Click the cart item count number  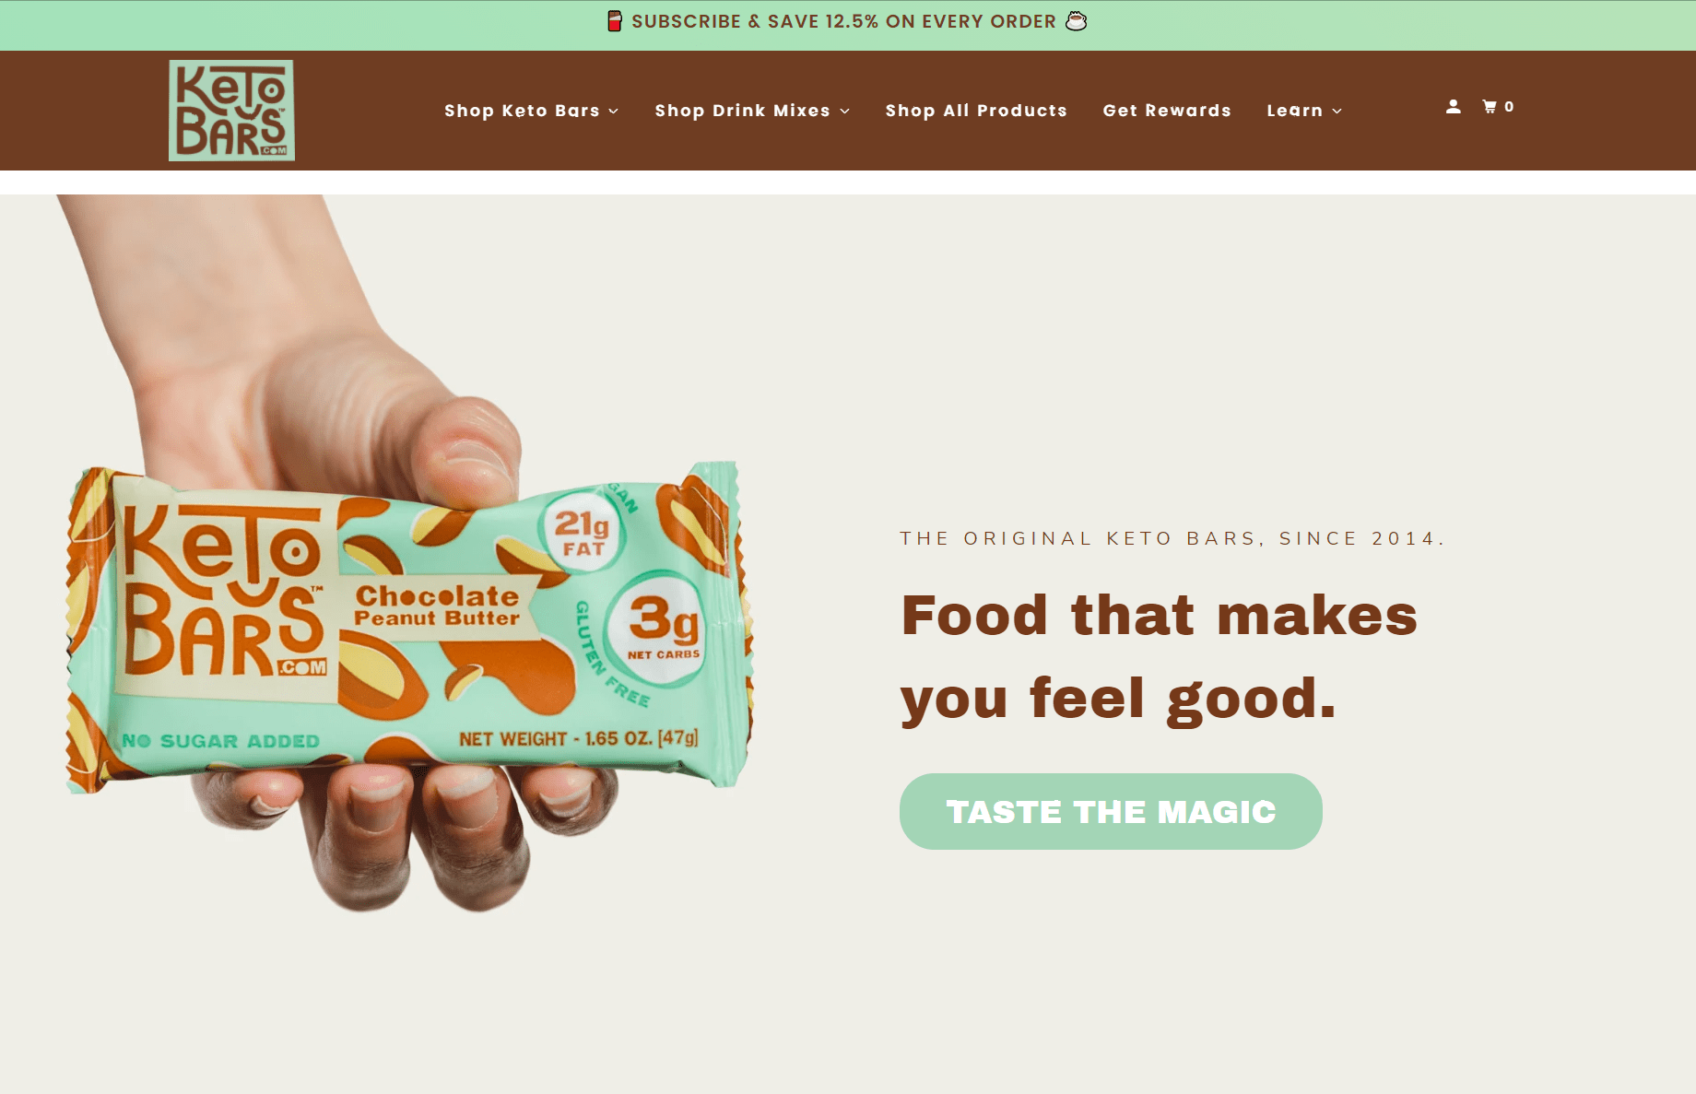1509,107
